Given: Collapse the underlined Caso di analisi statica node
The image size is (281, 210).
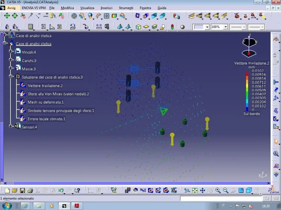Looking at the screenshot, I should [x=5, y=43].
